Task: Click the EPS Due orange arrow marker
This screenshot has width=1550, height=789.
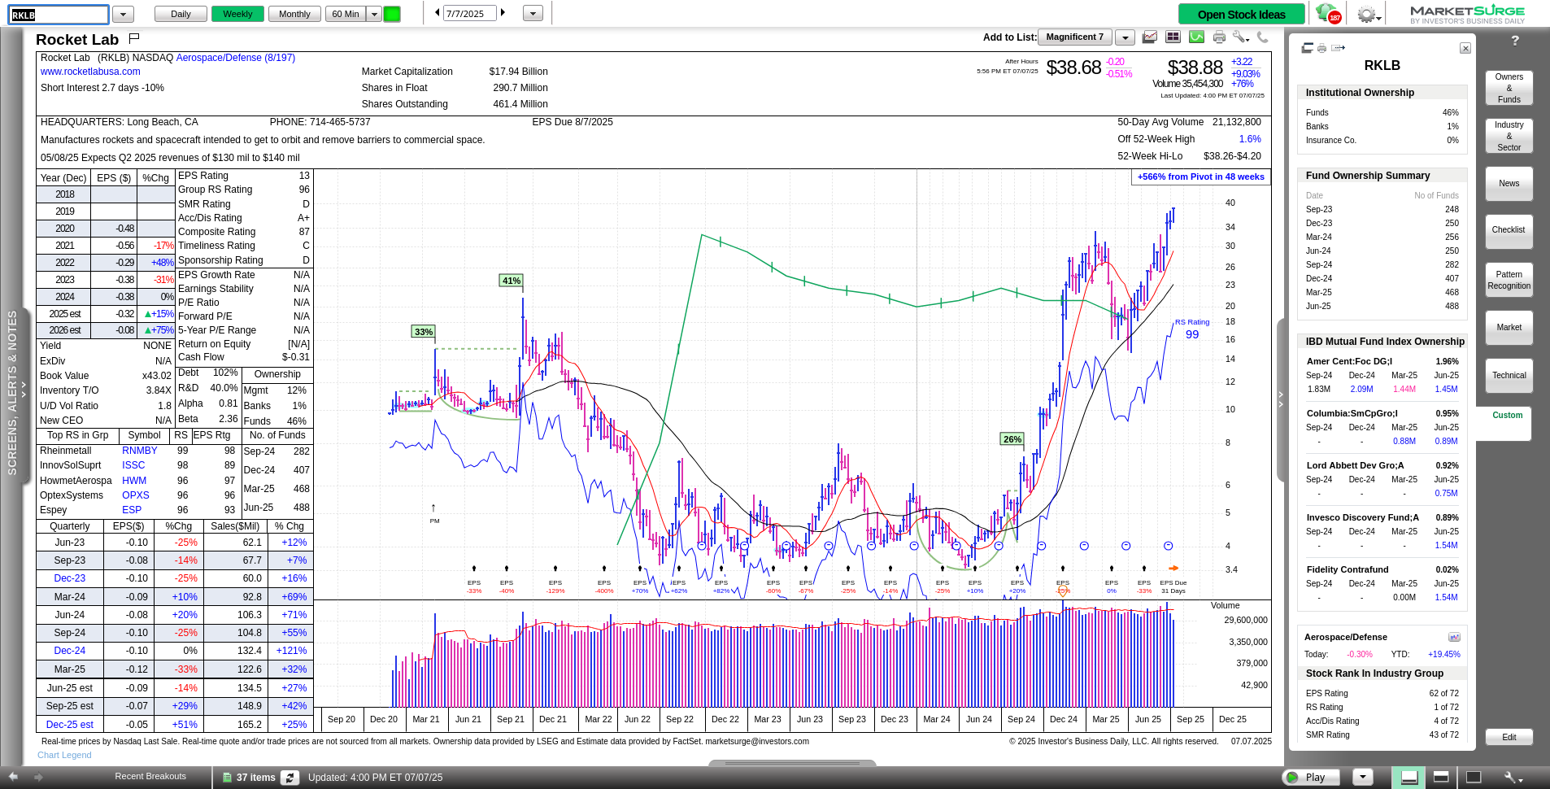Action: 1173,569
